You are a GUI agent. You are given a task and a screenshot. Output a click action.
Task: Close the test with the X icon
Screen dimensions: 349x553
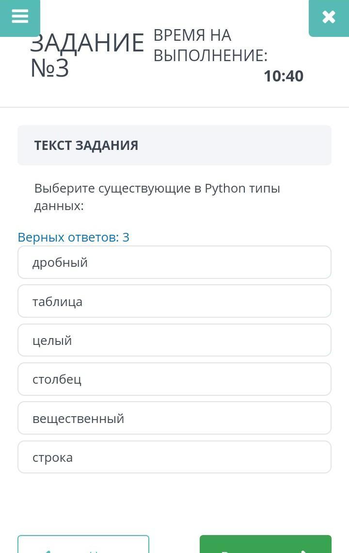pos(329,17)
